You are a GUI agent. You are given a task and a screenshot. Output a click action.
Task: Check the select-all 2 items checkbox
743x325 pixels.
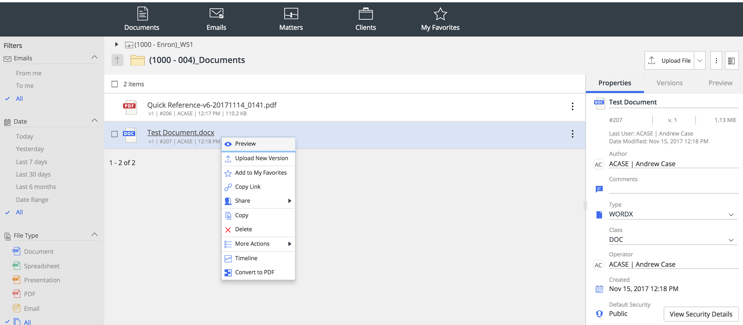(x=115, y=84)
